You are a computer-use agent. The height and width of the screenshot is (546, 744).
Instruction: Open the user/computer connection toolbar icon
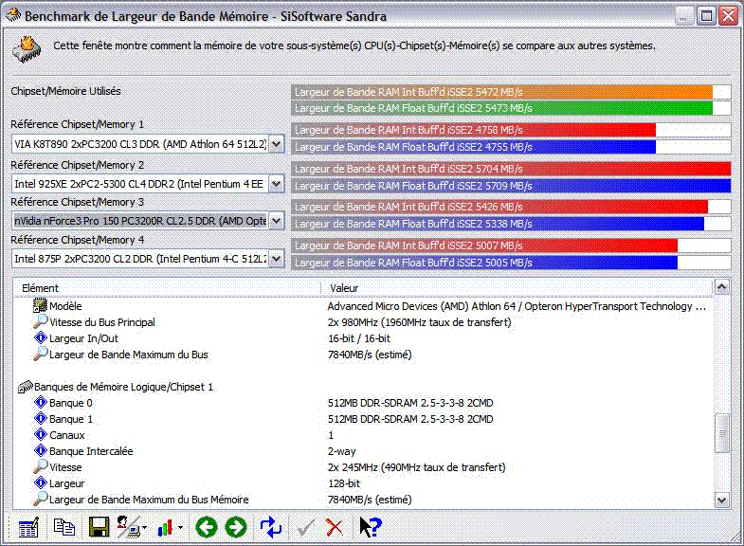[x=128, y=527]
